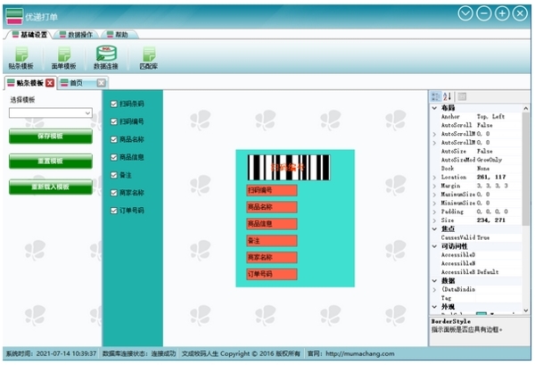Open the title bar down-arrow circle menu
Image resolution: width=535 pixels, height=365 pixels.
tap(465, 13)
